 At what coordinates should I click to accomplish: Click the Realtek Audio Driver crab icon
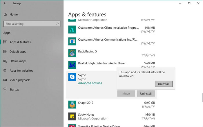[x=72, y=65]
